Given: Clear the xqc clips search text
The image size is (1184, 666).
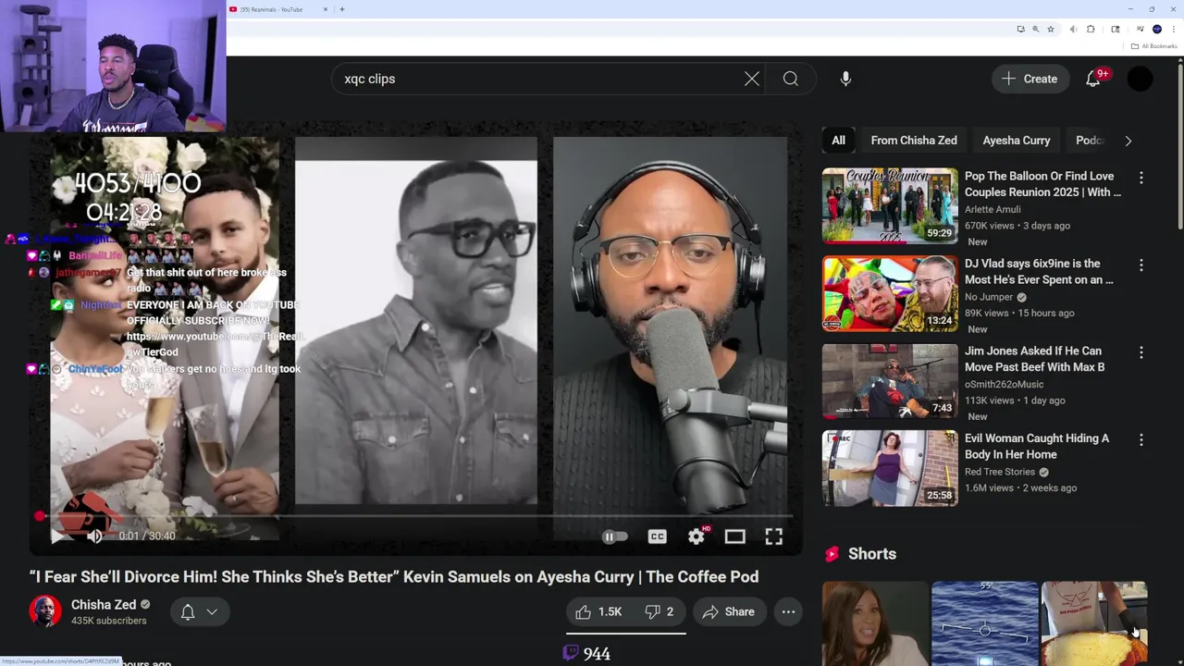Looking at the screenshot, I should coord(752,79).
